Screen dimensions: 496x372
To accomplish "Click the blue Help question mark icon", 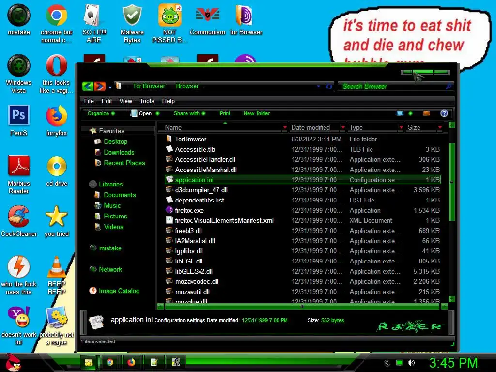I will (x=444, y=113).
